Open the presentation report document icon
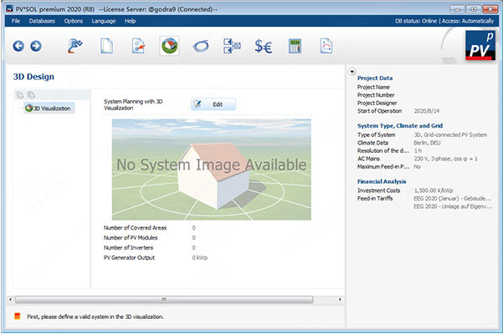 [327, 46]
